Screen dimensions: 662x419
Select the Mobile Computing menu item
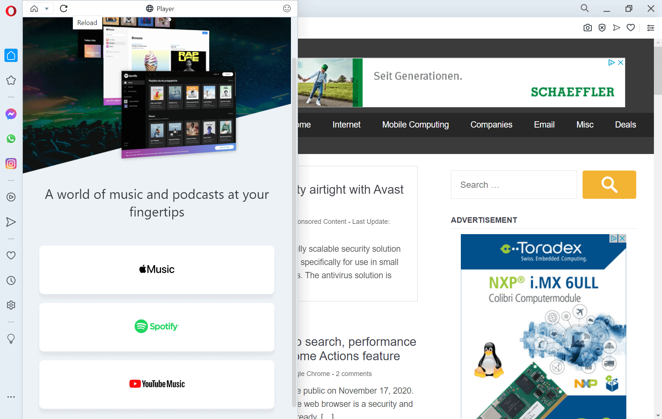point(415,125)
